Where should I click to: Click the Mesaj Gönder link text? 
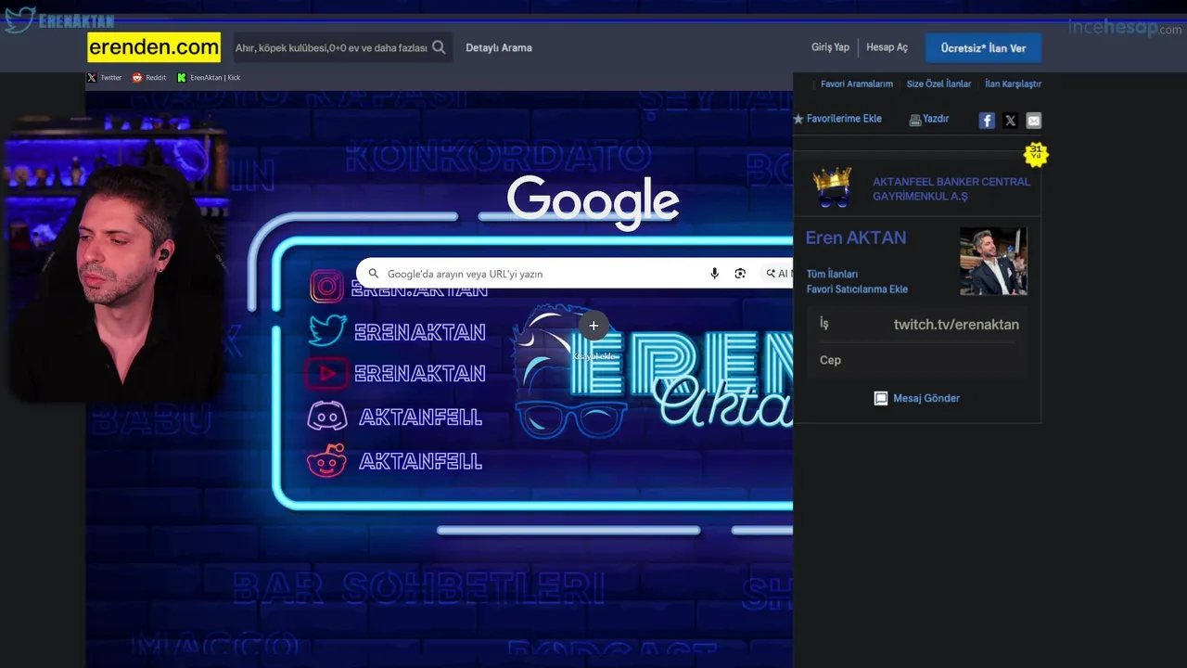click(926, 398)
